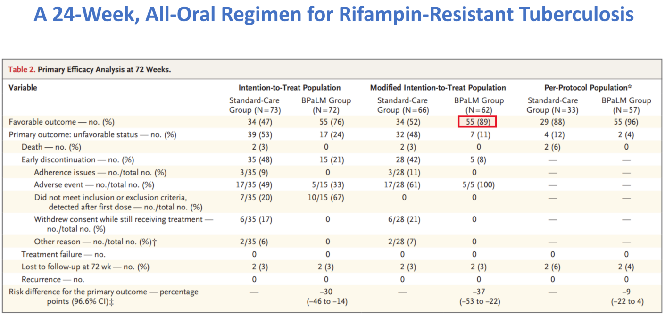Select the 29 (88) per-protocol cell

551,122
